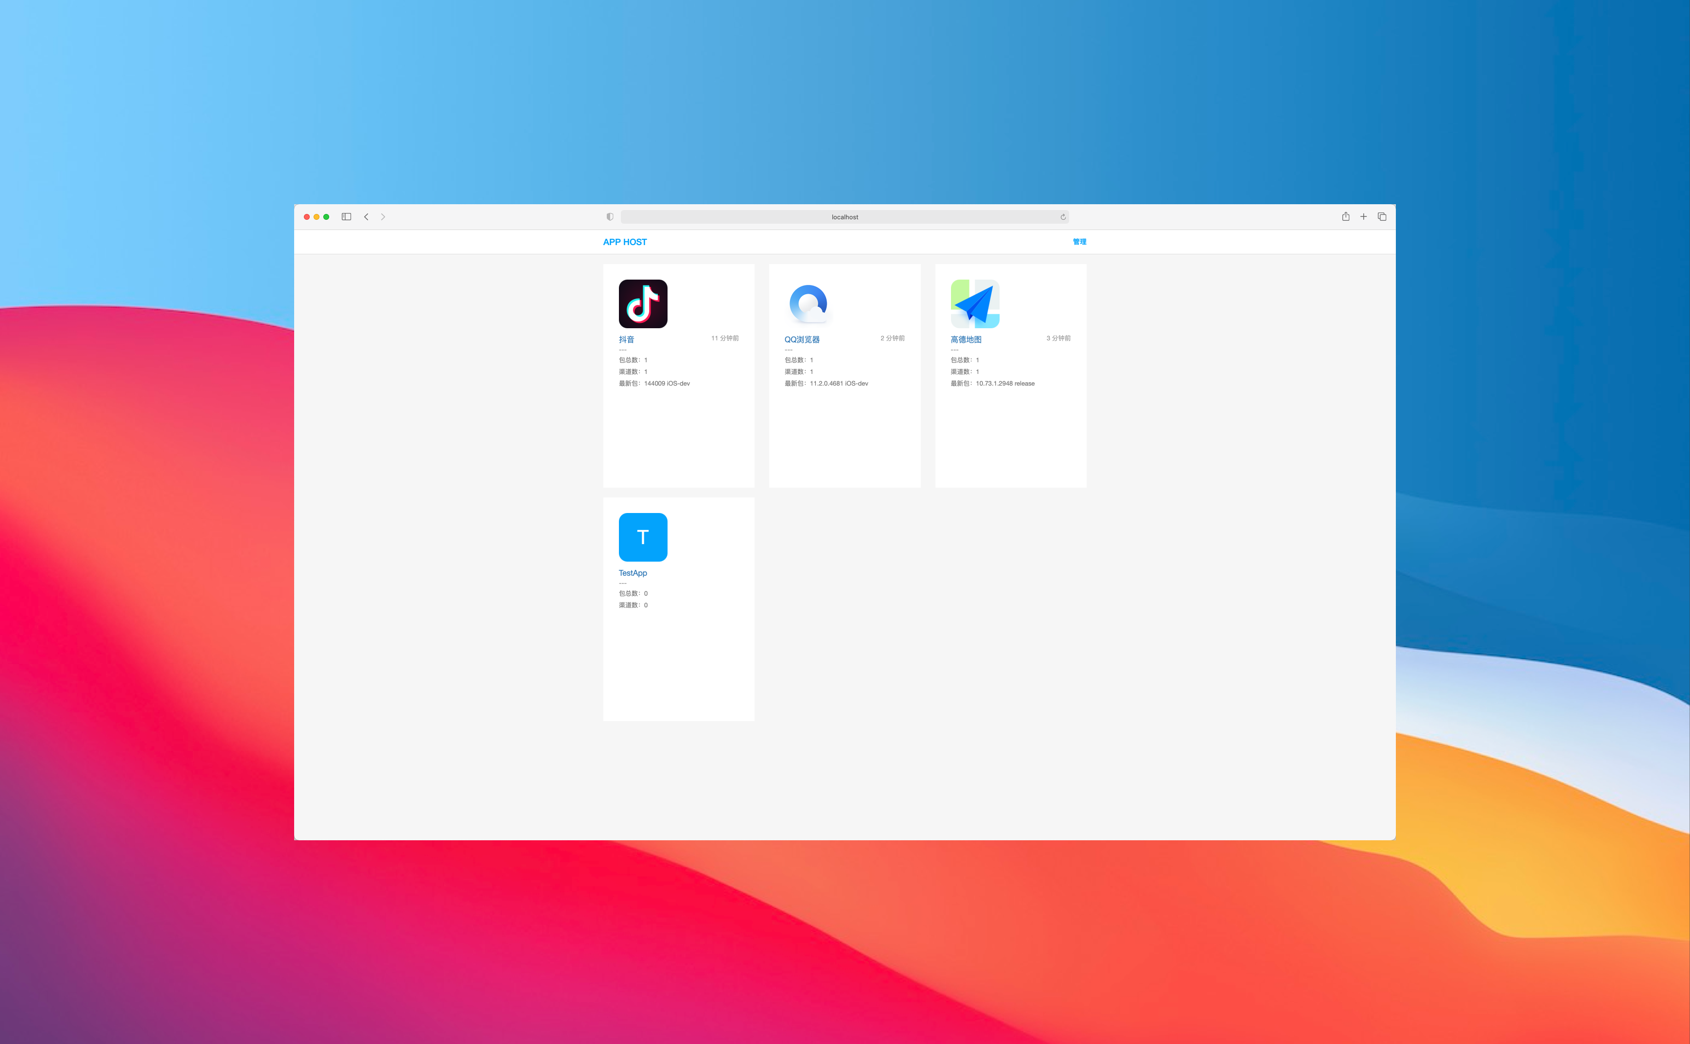Click the Safari share icon
The image size is (1690, 1044).
tap(1345, 217)
